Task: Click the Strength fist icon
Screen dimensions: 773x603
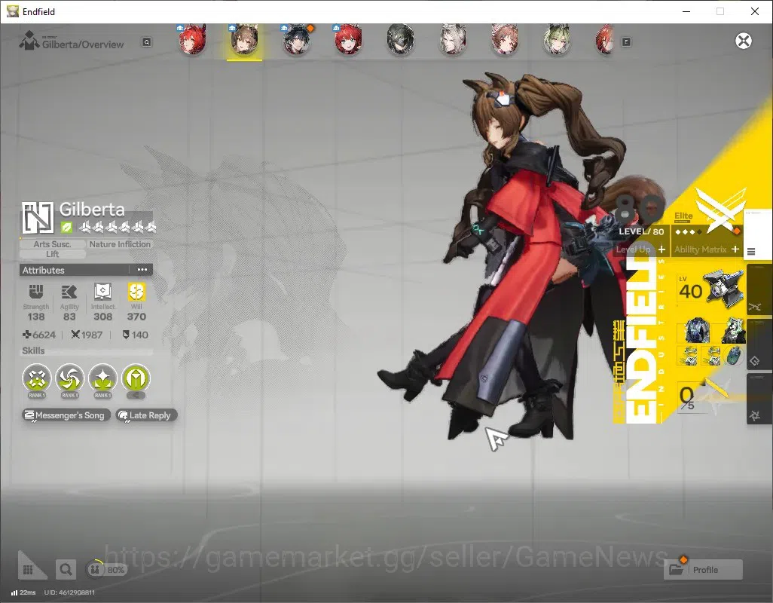Action: click(x=36, y=292)
